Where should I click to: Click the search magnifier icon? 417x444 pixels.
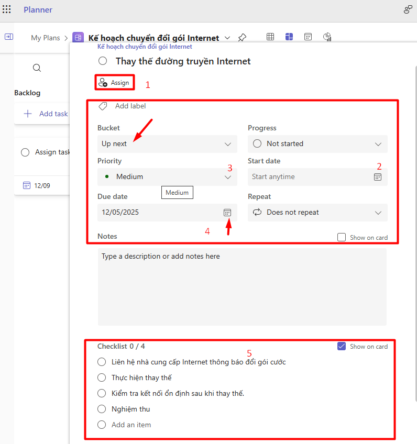click(37, 68)
